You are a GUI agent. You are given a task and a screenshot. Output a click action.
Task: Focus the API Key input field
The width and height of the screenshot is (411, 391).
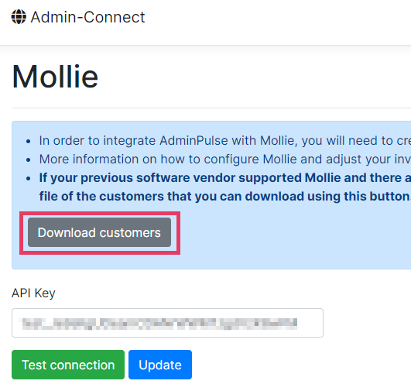pos(167,323)
